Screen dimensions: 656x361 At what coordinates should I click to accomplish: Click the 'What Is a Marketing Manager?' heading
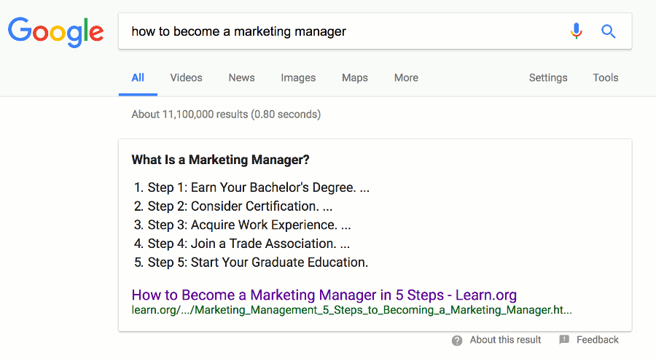tap(220, 160)
